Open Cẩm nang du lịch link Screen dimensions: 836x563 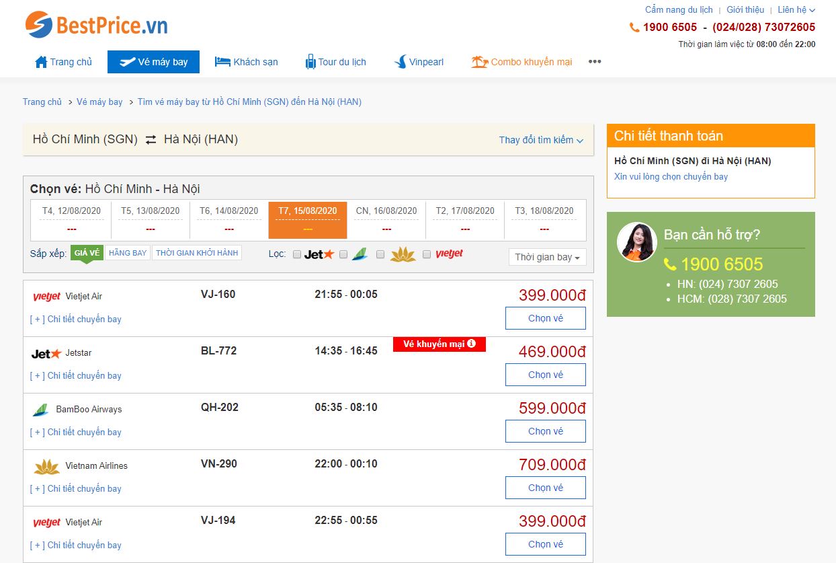point(679,10)
